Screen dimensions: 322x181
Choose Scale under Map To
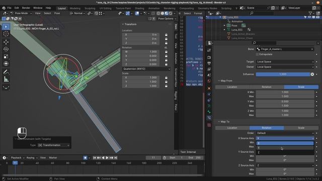(301, 128)
